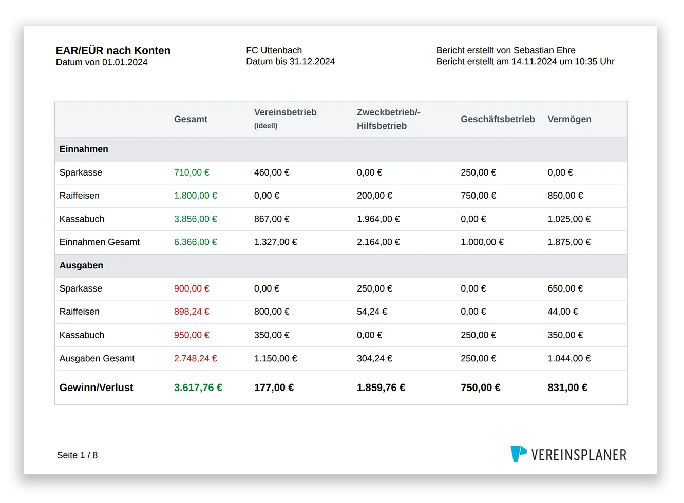Select the 'Einnahmen Gesamt' row label
The image size is (684, 503).
[x=99, y=242]
